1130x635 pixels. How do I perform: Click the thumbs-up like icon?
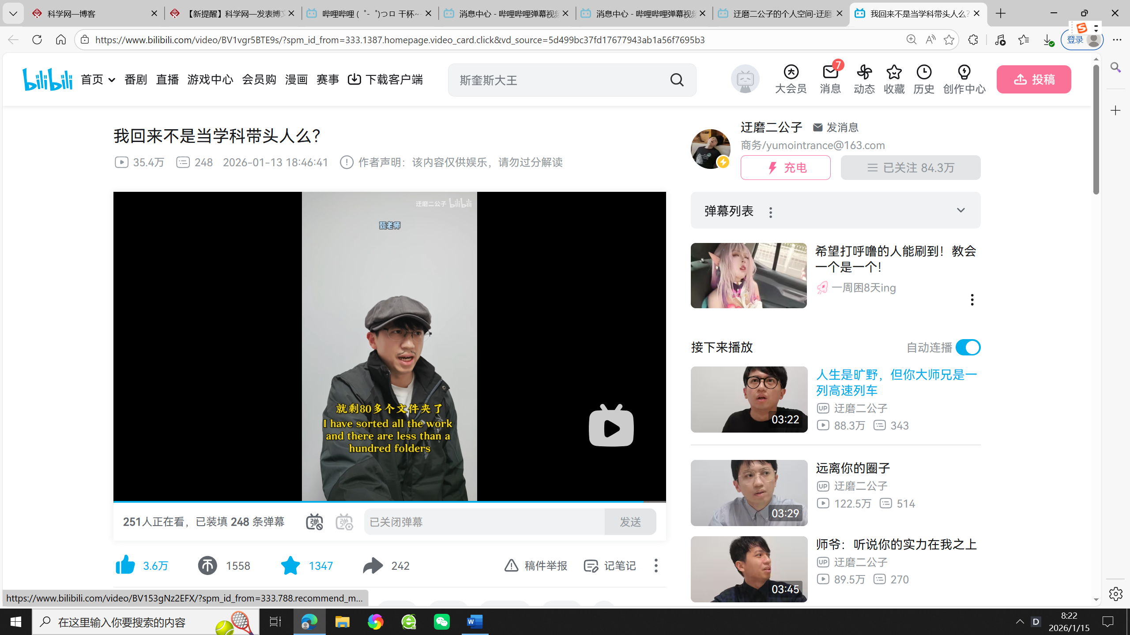coord(125,565)
